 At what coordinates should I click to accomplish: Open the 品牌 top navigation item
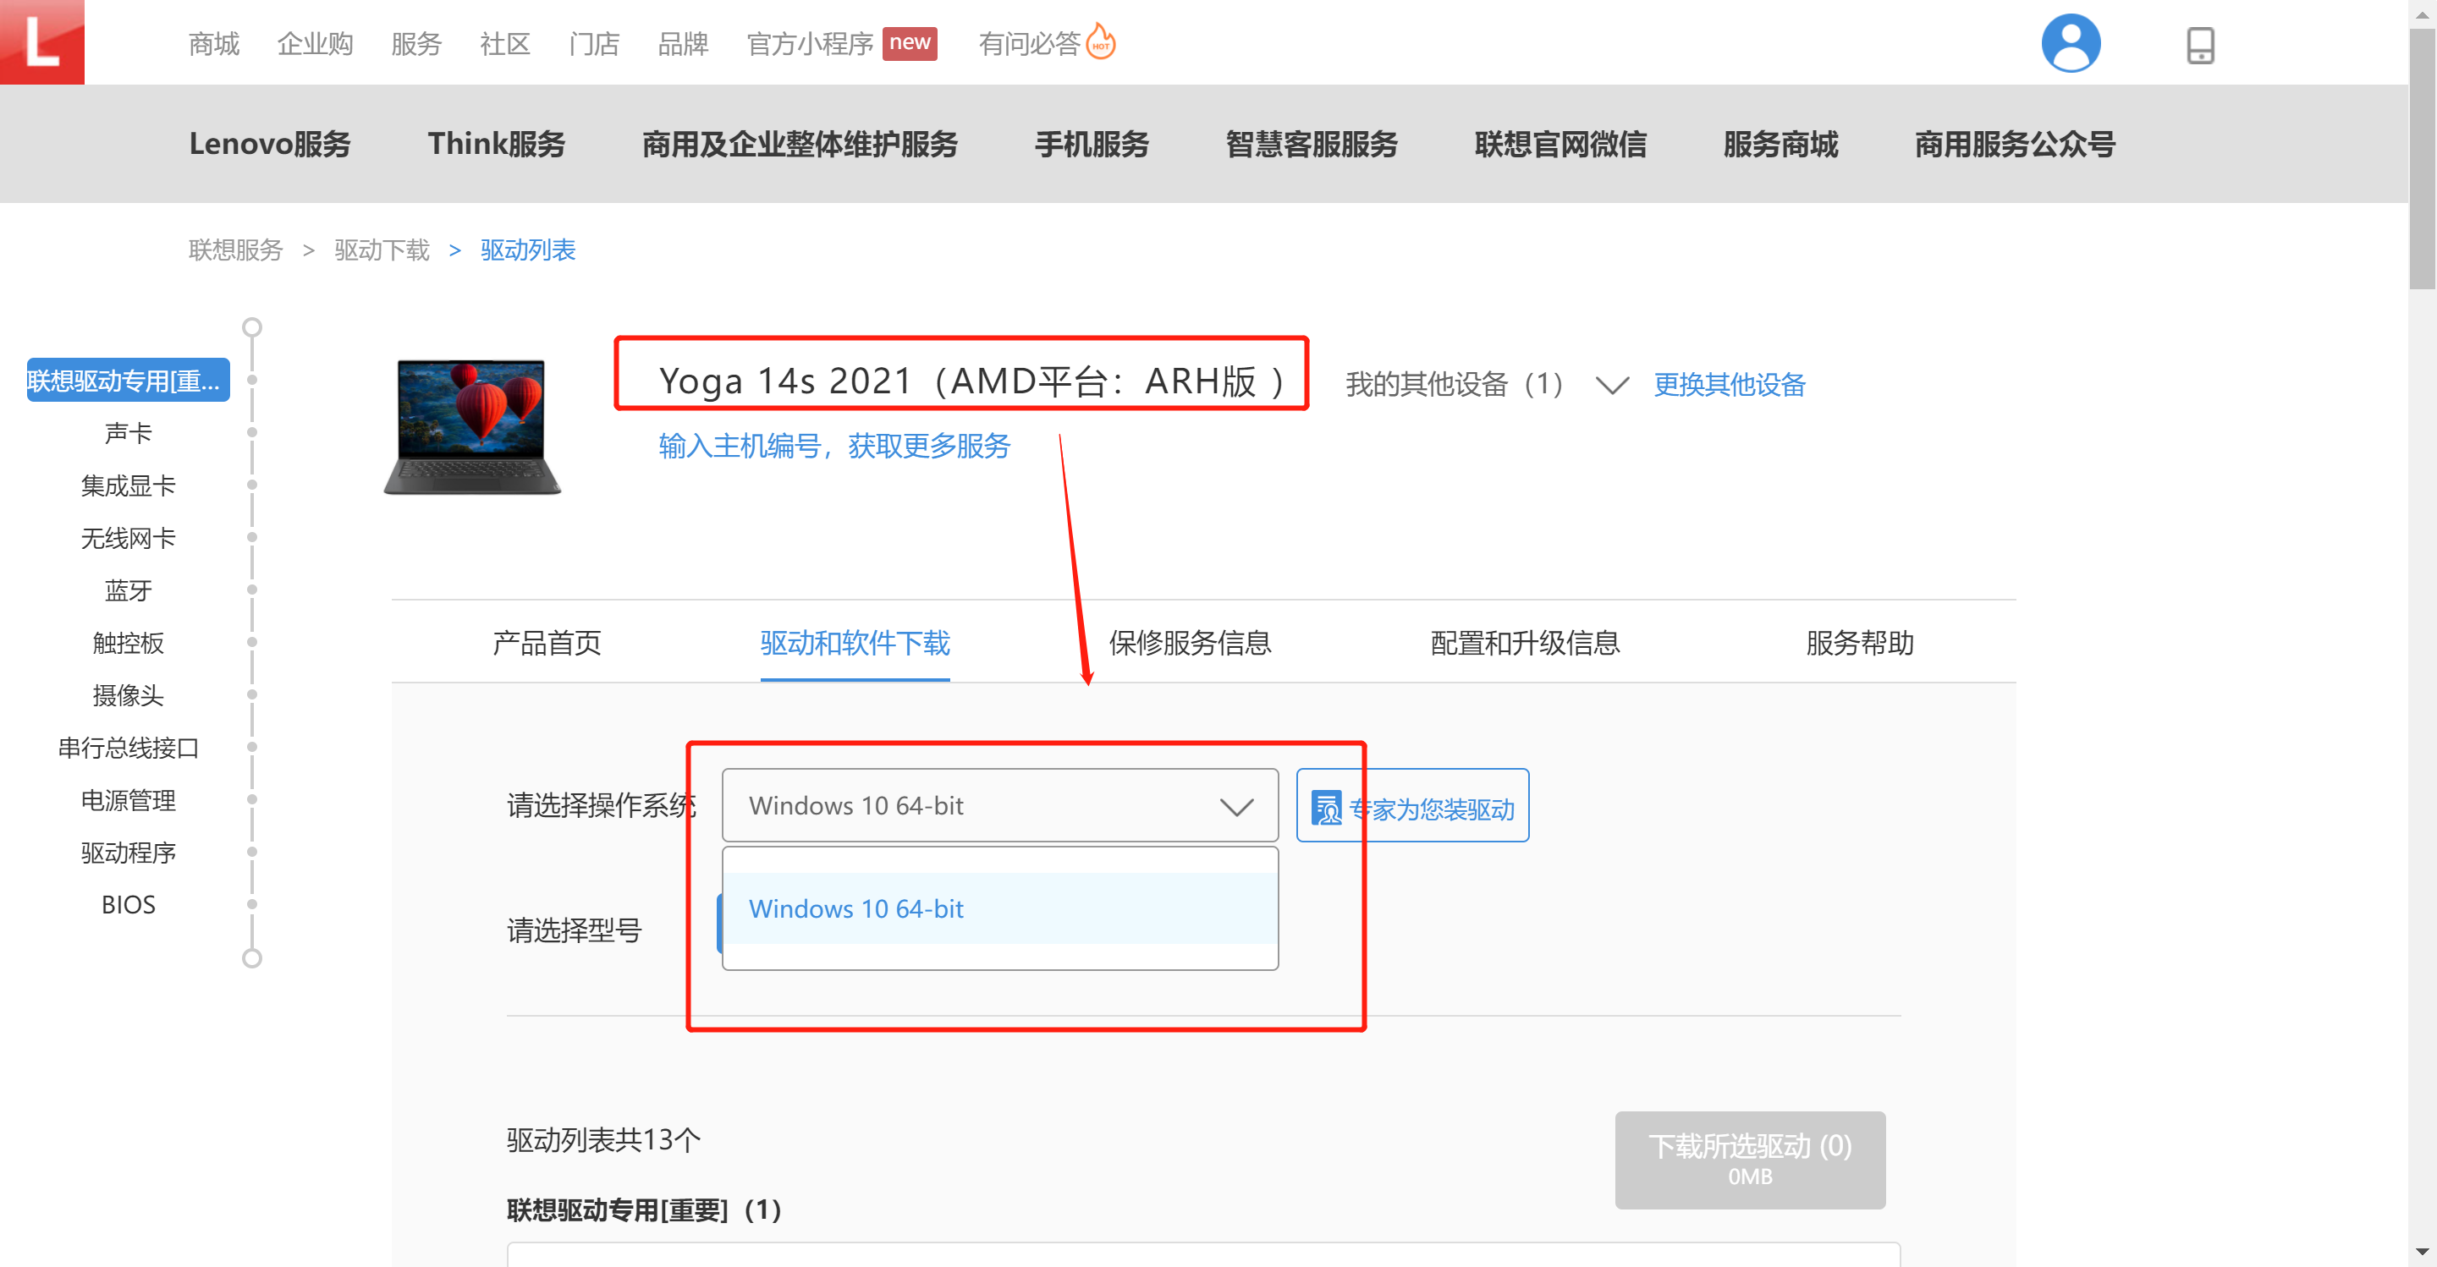pos(683,43)
